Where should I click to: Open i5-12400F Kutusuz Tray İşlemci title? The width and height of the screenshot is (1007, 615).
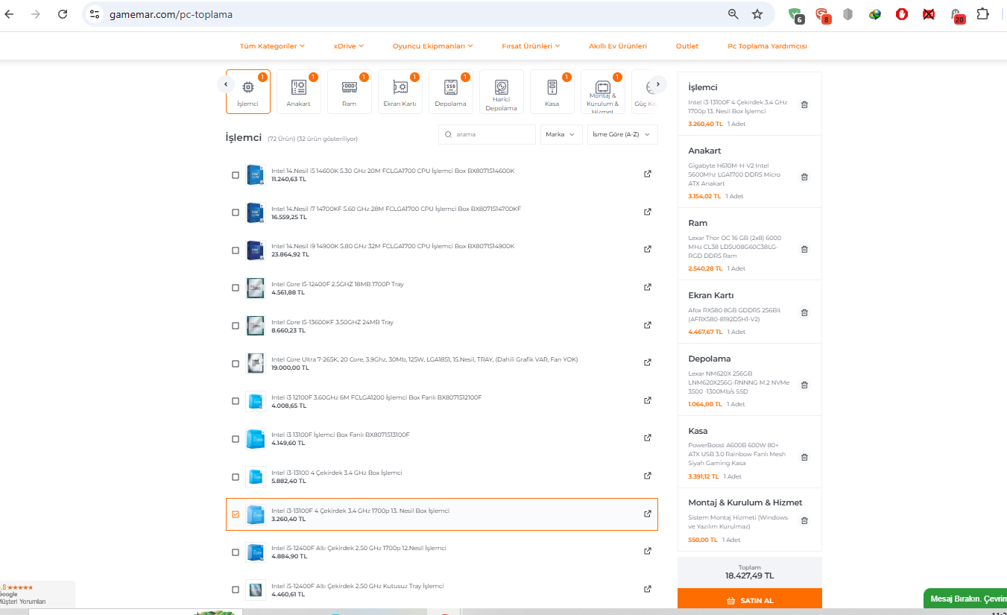357,586
